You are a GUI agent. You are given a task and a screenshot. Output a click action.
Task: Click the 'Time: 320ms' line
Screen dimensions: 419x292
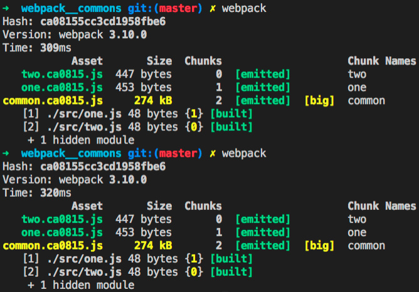click(x=37, y=193)
